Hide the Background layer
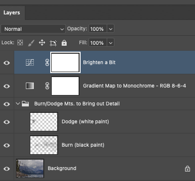Image resolution: width=195 pixels, height=181 pixels. pos(6,169)
